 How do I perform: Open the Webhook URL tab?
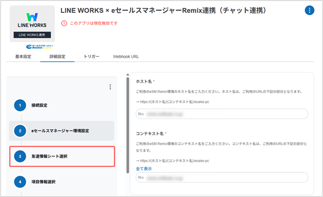[x=126, y=57]
